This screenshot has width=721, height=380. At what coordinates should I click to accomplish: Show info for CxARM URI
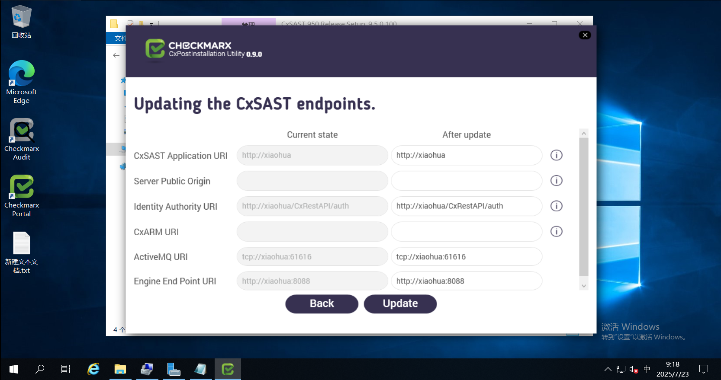click(x=556, y=232)
